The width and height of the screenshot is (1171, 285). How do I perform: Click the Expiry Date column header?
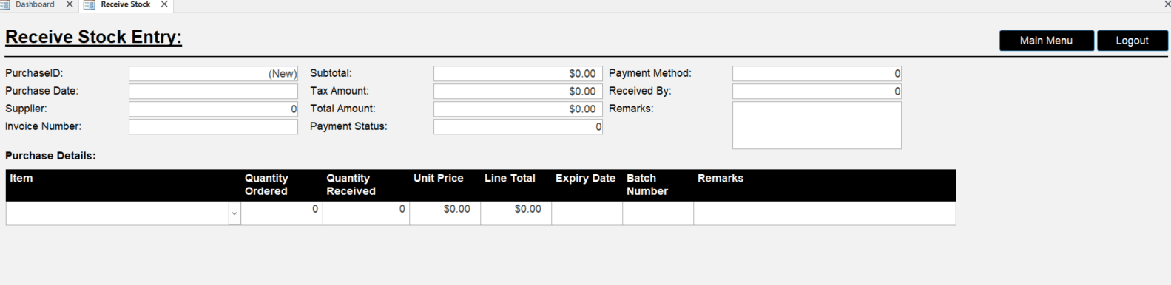click(x=586, y=179)
